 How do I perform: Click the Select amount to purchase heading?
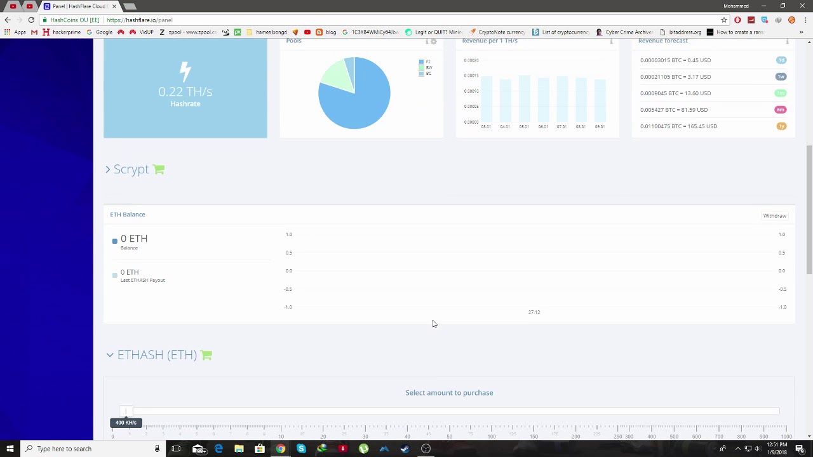[x=449, y=393]
